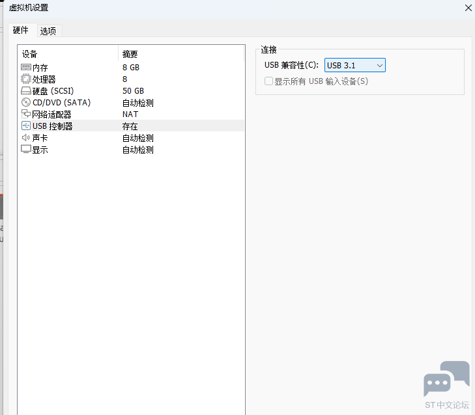475x415 pixels.
Task: Select the 硬盘 (SCSI) disk icon
Action: pos(26,91)
